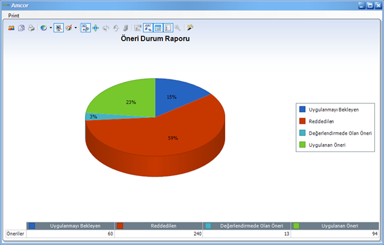Click the chart wizard wand icon
384x245 pixels.
190,28
